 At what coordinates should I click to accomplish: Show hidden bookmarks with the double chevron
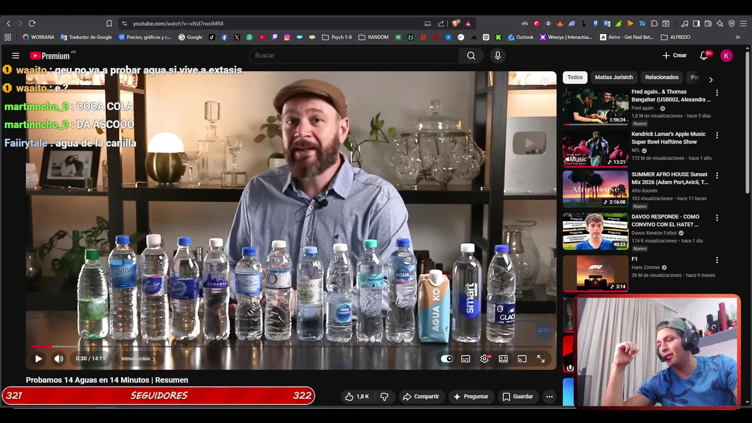click(737, 37)
